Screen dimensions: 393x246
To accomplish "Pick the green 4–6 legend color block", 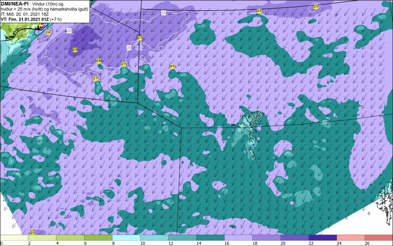I will point(70,238).
